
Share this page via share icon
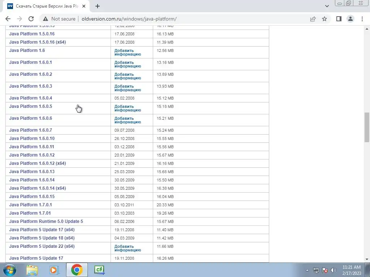[x=313, y=19]
